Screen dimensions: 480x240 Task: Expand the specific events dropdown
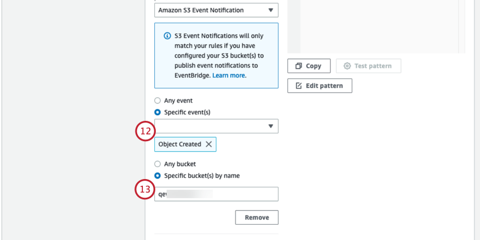pyautogui.click(x=216, y=126)
